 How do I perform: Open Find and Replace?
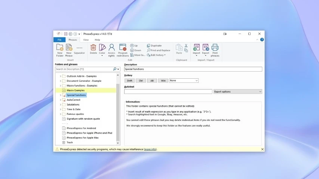coord(158,50)
